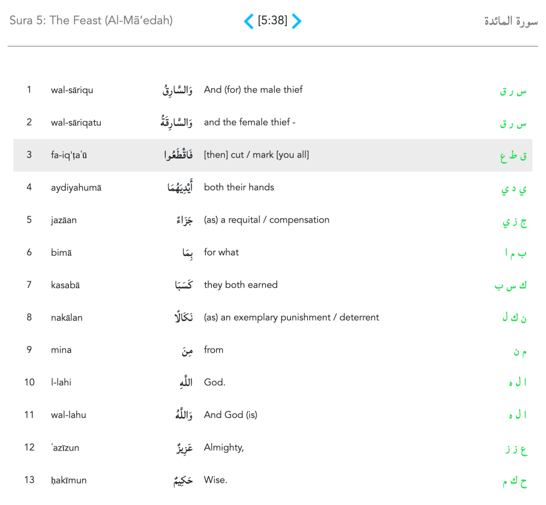Select the transliteration 'l-lahi' in row 10
This screenshot has height=505, width=546.
[x=61, y=382]
